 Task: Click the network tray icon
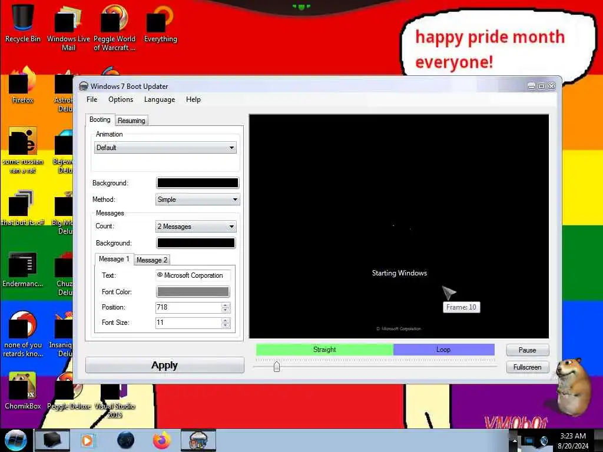(x=529, y=441)
